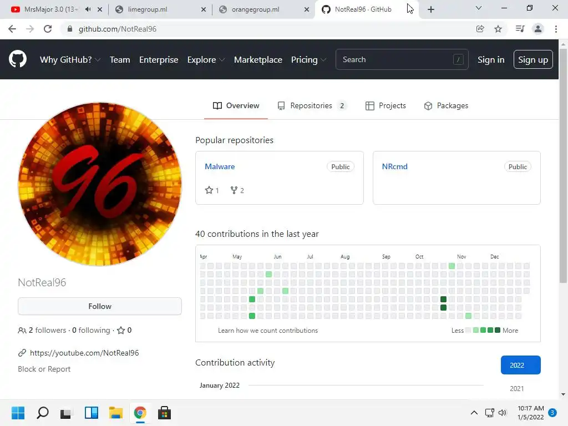
Task: Show hidden system tray icons
Action: click(474, 413)
